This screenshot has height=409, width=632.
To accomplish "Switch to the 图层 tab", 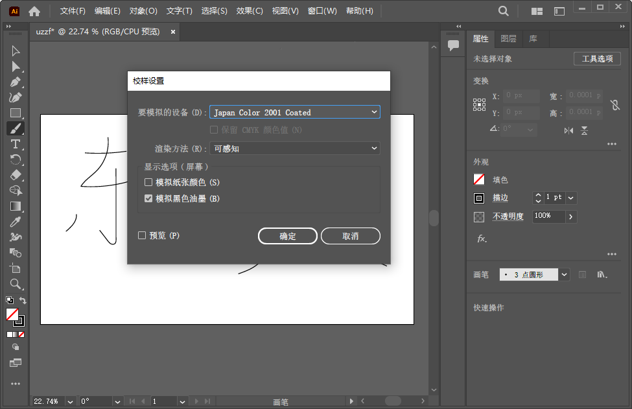I will click(x=508, y=39).
